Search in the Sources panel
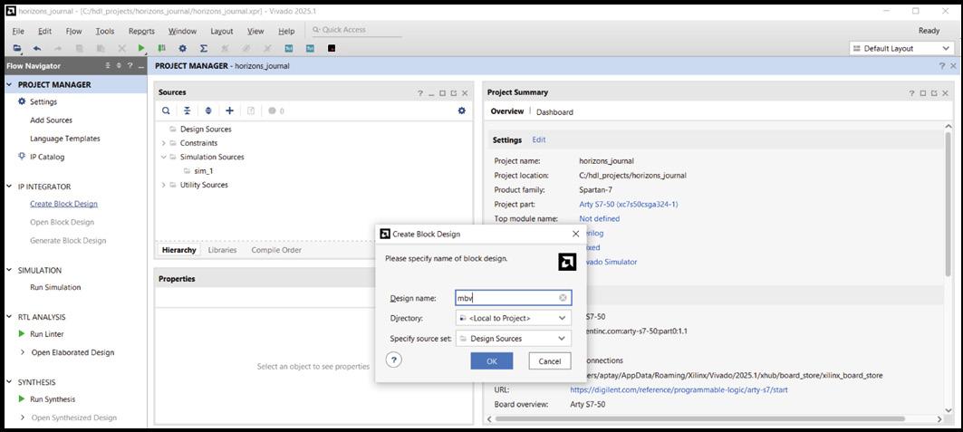The height and width of the screenshot is (432, 963). [x=166, y=111]
